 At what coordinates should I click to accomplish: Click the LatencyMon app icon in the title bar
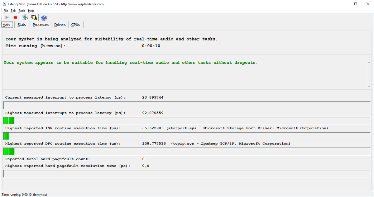click(5, 4)
